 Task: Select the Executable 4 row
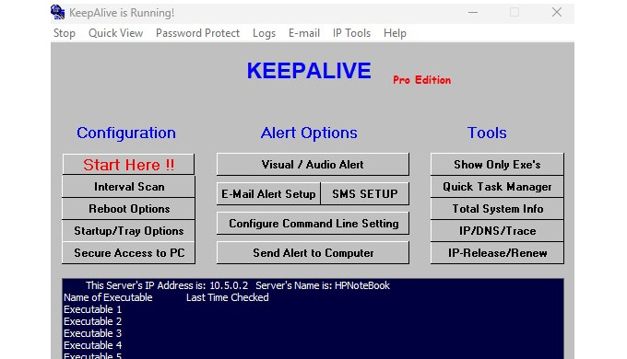click(x=313, y=345)
